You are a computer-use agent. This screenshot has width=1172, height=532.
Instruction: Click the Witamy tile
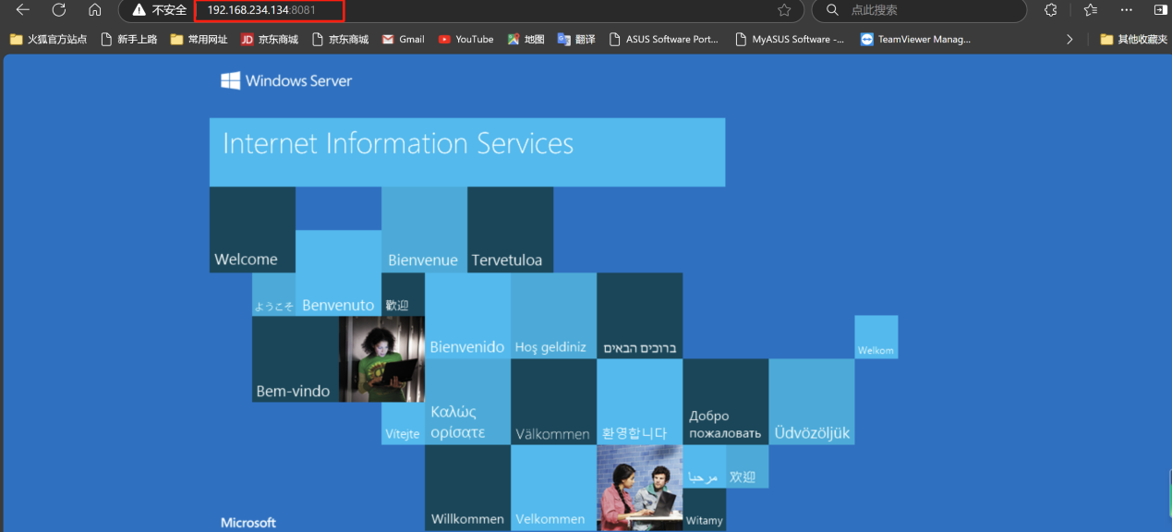(x=704, y=510)
